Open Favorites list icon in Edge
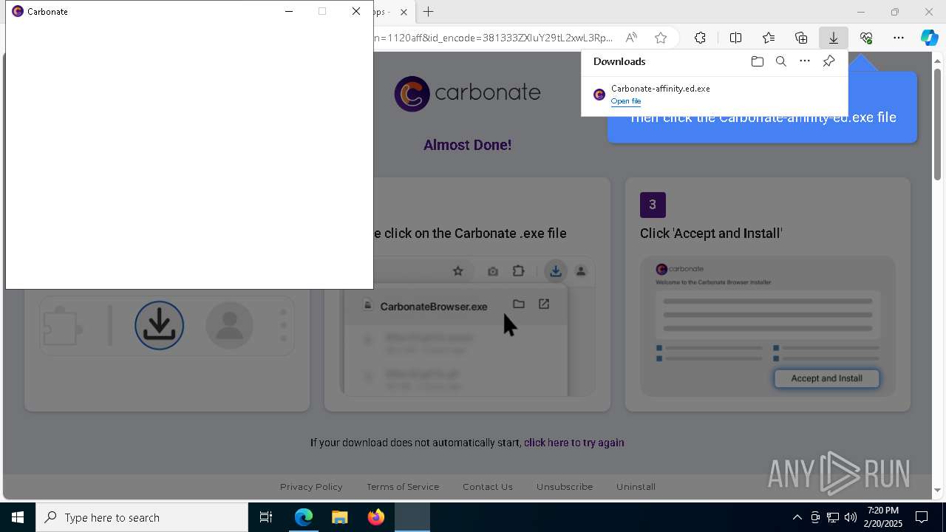946x532 pixels. pos(769,38)
